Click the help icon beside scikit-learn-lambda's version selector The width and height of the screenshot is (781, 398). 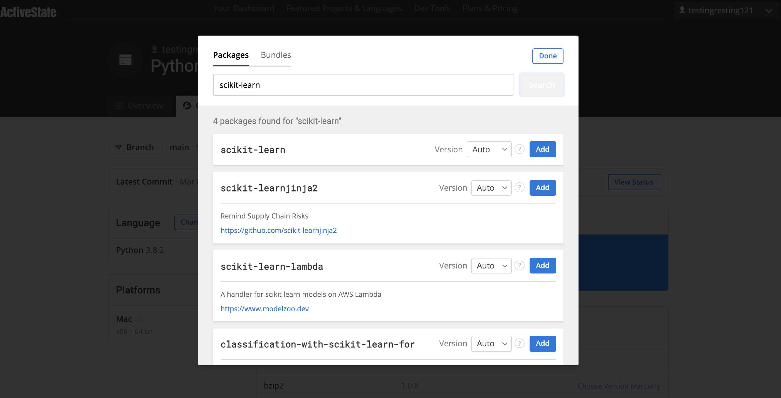[x=519, y=265]
